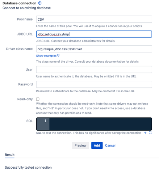Click into the JDBC URL field

coord(94,34)
